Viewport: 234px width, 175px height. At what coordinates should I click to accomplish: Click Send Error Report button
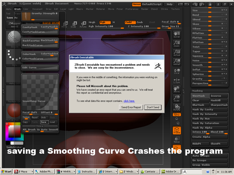(131, 107)
